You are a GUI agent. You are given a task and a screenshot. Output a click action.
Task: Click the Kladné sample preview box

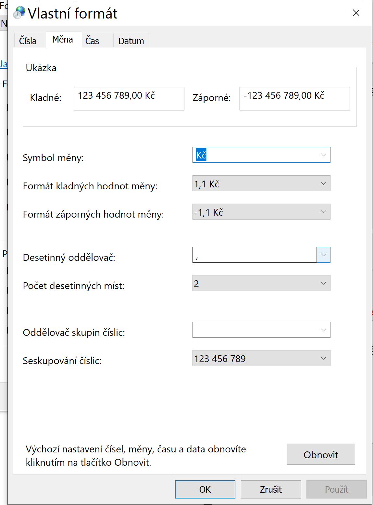pos(129,99)
